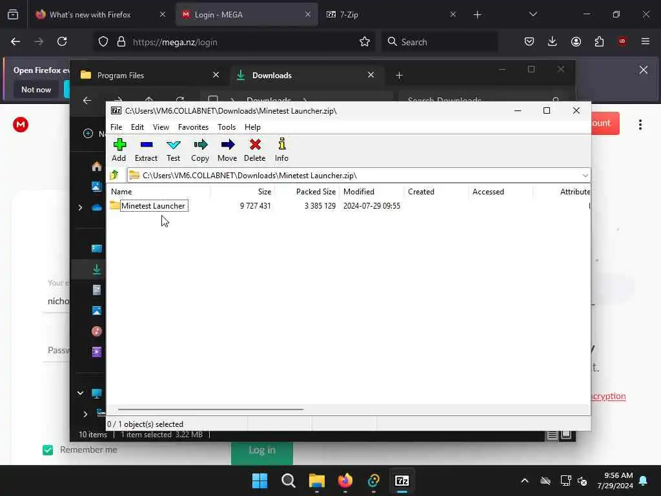Click the Add toolbar icon in 7-Zip
661x496 pixels.
[x=119, y=150]
